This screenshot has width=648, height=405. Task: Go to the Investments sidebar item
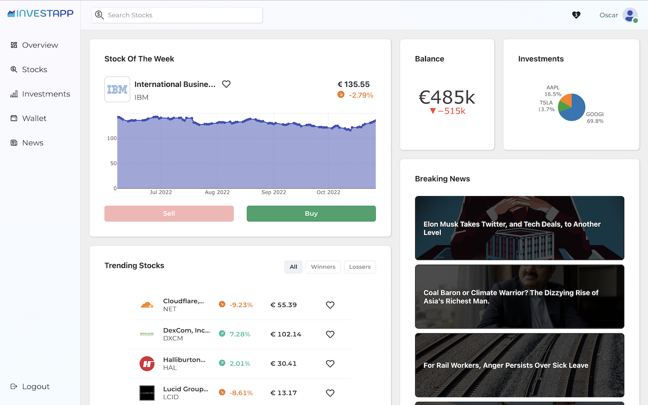(46, 94)
